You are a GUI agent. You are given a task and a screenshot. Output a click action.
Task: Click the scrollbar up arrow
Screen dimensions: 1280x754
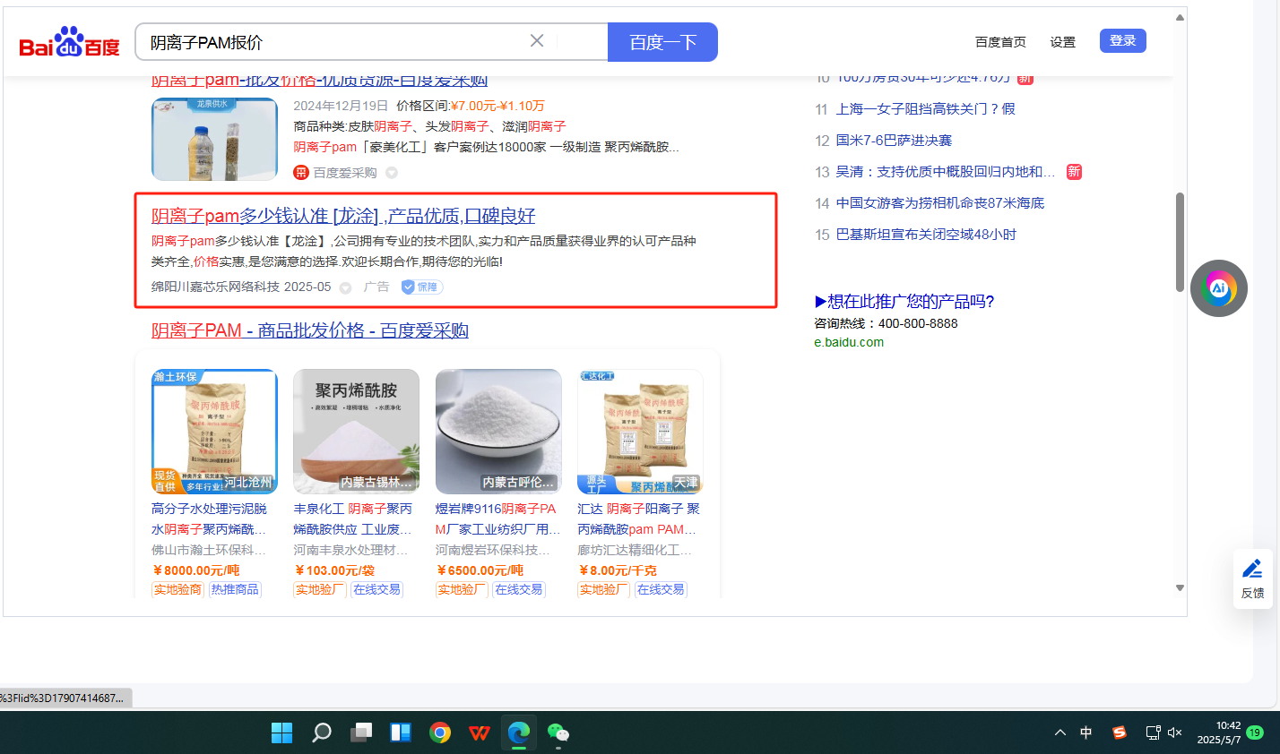[x=1180, y=17]
